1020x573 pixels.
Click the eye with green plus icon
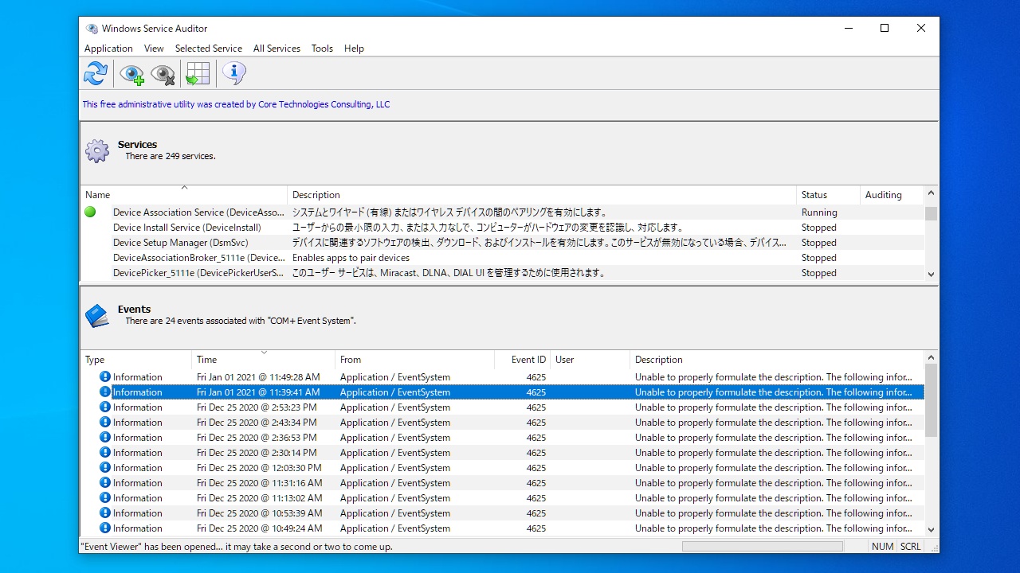[131, 74]
